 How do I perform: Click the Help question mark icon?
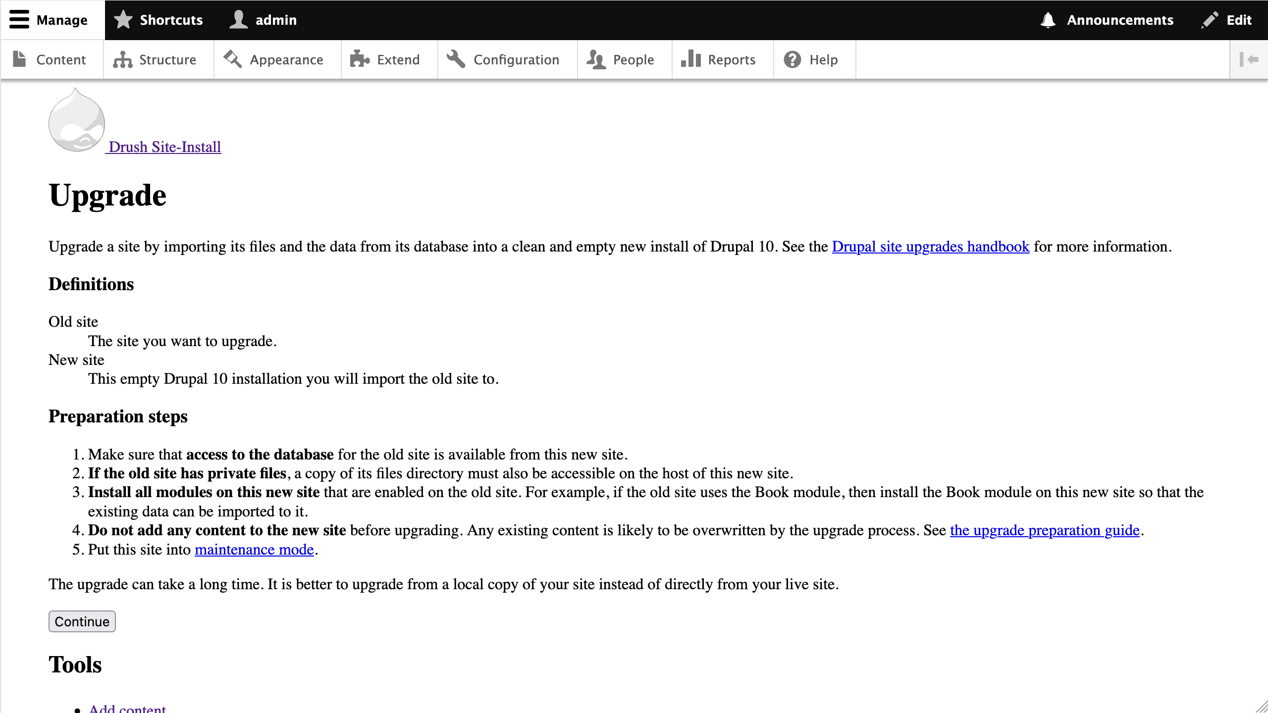pos(792,59)
